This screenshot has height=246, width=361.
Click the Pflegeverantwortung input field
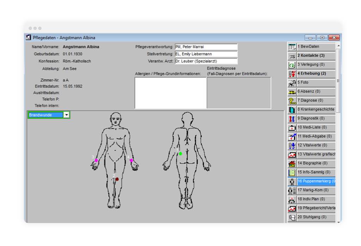pyautogui.click(x=206, y=47)
